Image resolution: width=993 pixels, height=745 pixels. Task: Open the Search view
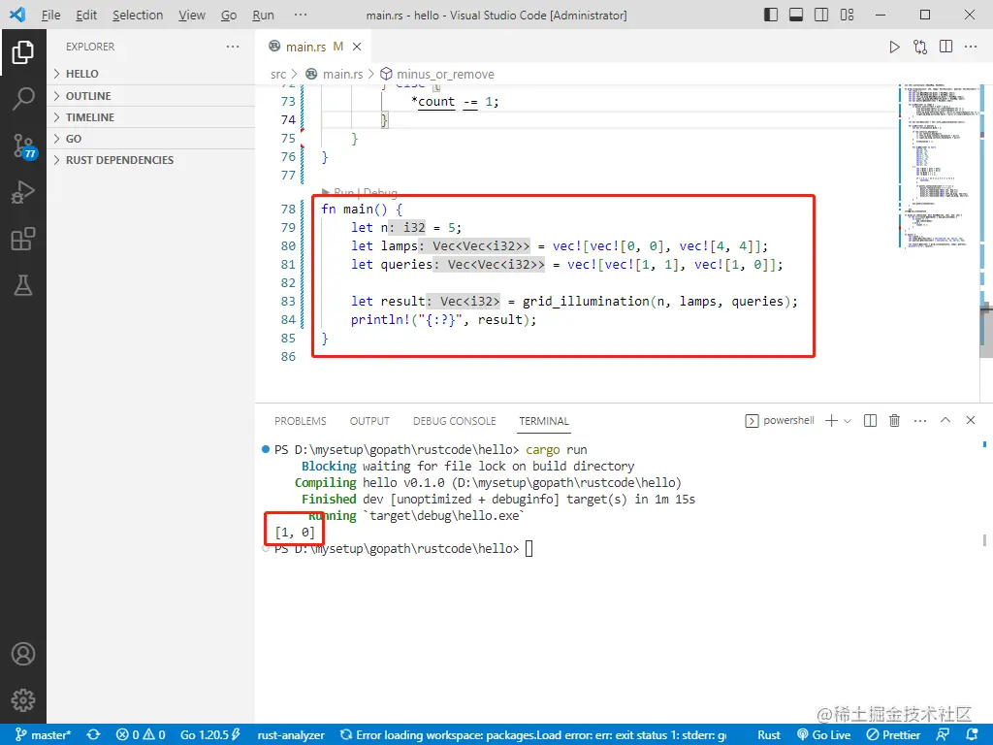tap(23, 99)
